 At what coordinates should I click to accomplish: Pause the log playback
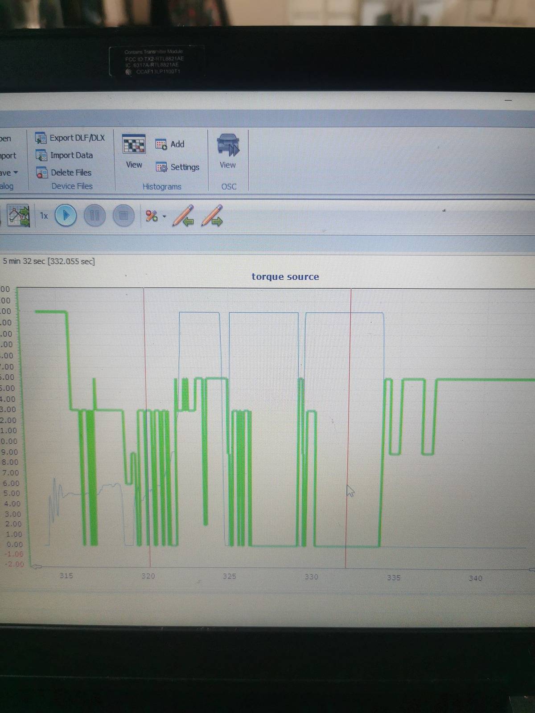click(95, 216)
